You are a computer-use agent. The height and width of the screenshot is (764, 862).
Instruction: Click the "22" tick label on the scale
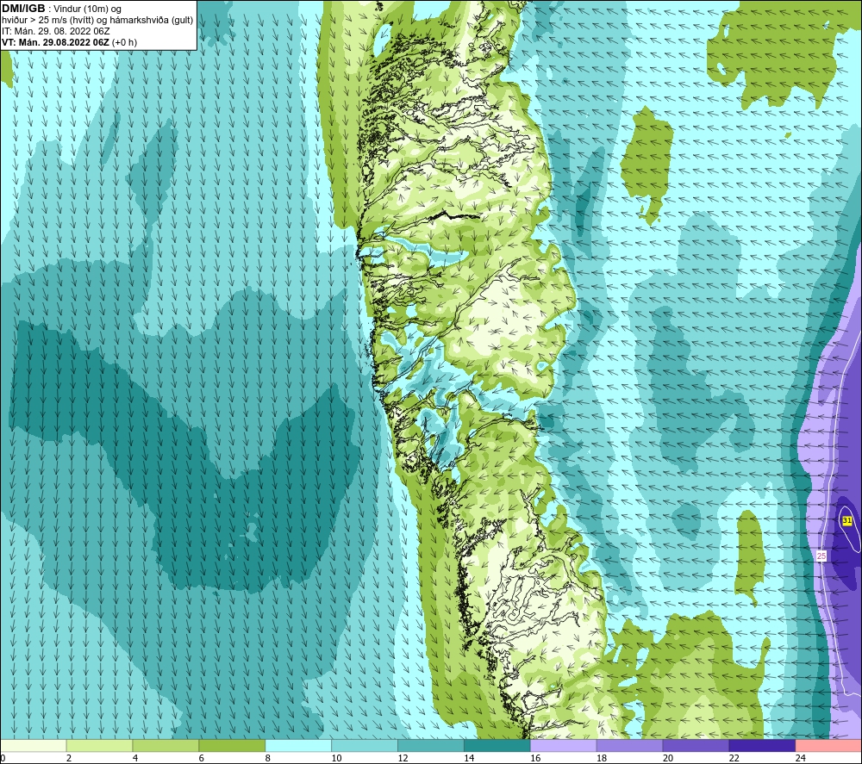pyautogui.click(x=734, y=758)
